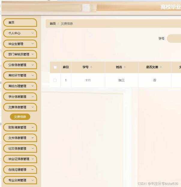Sort the table by 姓名 column
Screen dimensions: 181x187
pyautogui.click(x=125, y=67)
